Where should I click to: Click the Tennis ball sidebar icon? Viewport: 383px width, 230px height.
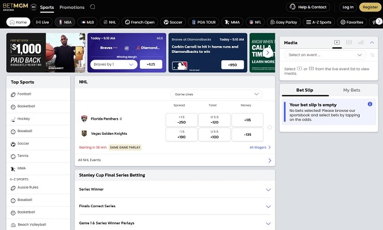13,156
